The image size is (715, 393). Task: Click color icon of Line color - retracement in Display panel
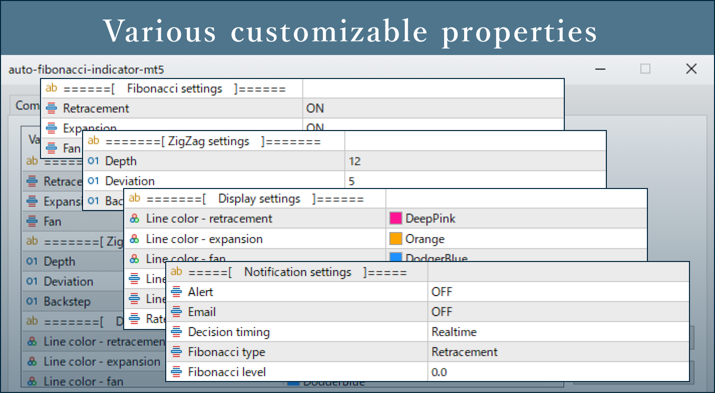point(134,218)
